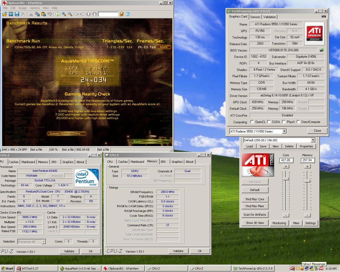Click Show 3D View in ATITool

pos(255,223)
